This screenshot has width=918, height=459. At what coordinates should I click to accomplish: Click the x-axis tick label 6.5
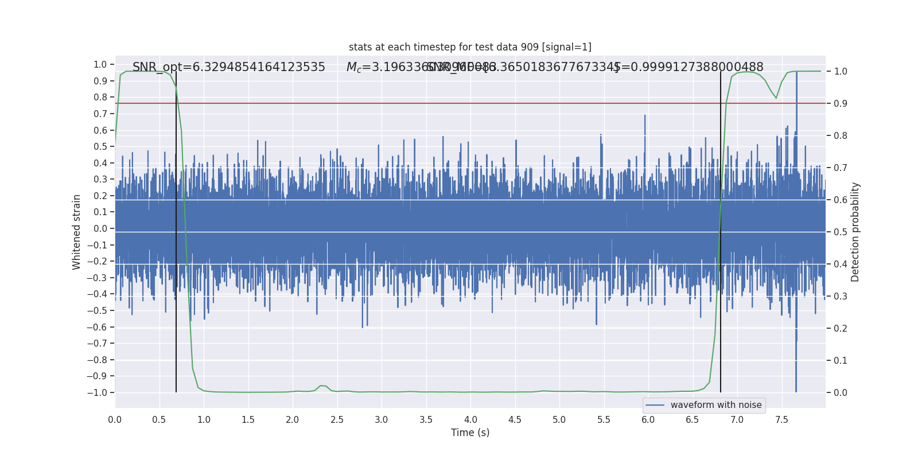click(693, 419)
